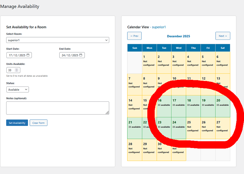Click the Sun column header
This screenshot has height=174, width=244.
click(135, 48)
